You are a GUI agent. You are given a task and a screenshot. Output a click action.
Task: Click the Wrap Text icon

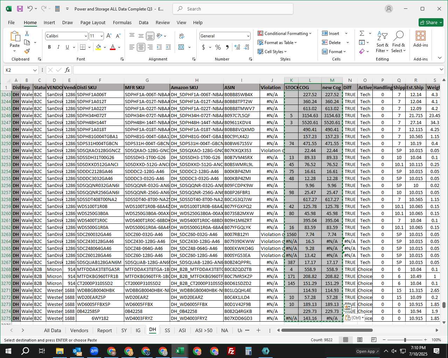[182, 36]
